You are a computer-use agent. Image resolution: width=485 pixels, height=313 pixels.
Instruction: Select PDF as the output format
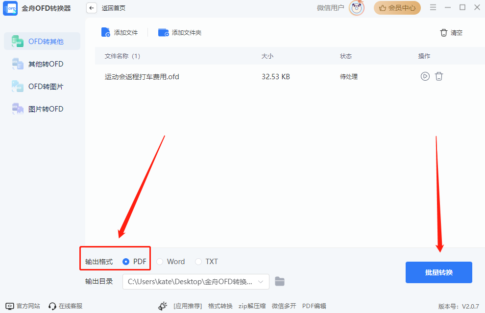(126, 262)
